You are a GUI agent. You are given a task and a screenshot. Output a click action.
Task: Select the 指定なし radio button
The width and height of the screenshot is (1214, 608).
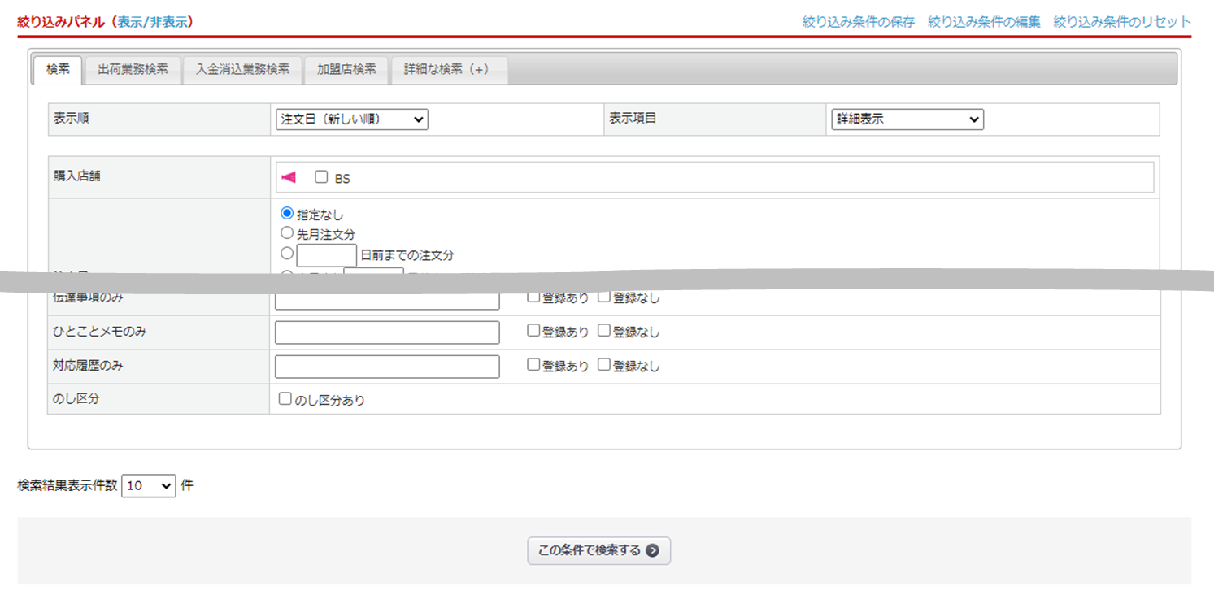click(287, 214)
